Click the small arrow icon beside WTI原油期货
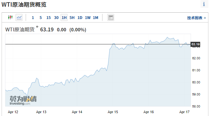 click(37, 27)
